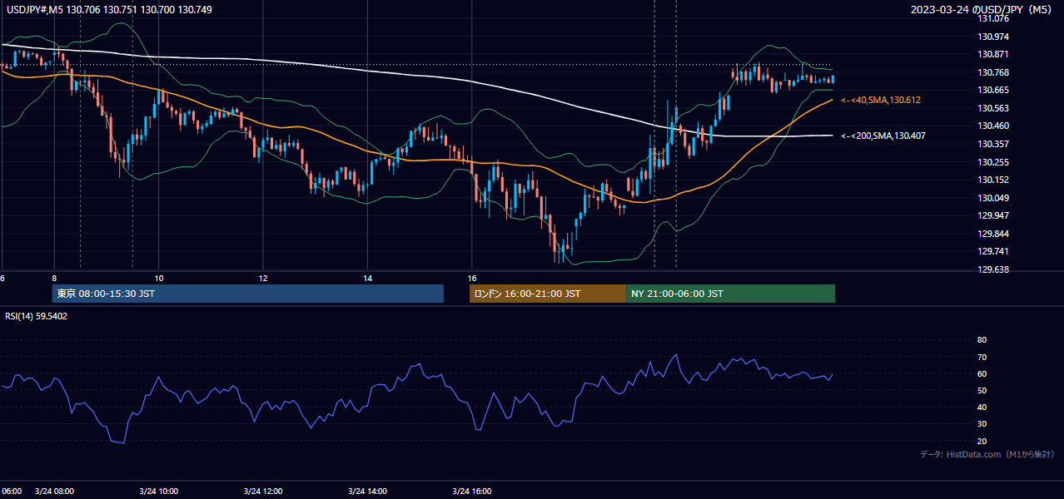Click price axis value 130.665
This screenshot has width=1064, height=499.
(992, 90)
